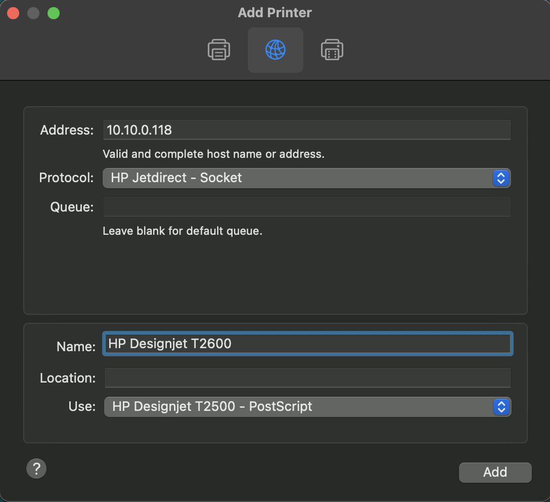The height and width of the screenshot is (502, 550).
Task: Click the help question mark button
Action: pos(36,469)
